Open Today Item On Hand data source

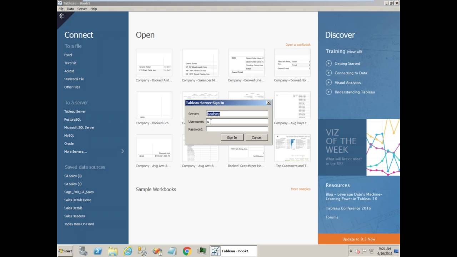79,224
